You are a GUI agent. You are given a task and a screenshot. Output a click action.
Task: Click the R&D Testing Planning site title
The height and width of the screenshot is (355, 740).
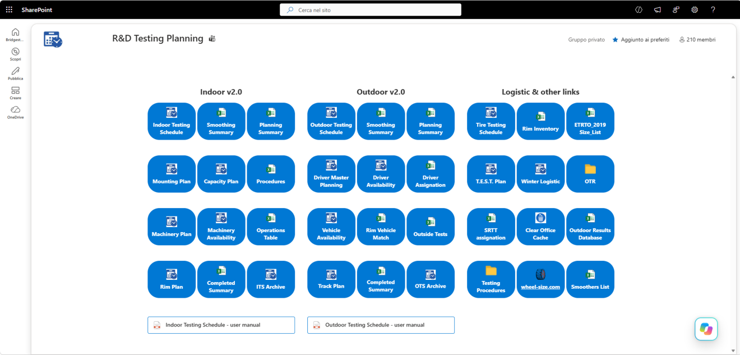tap(158, 39)
